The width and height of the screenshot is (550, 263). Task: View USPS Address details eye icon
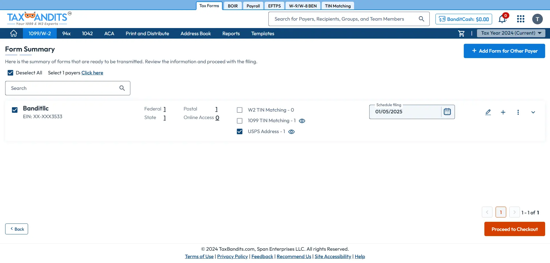pyautogui.click(x=291, y=132)
